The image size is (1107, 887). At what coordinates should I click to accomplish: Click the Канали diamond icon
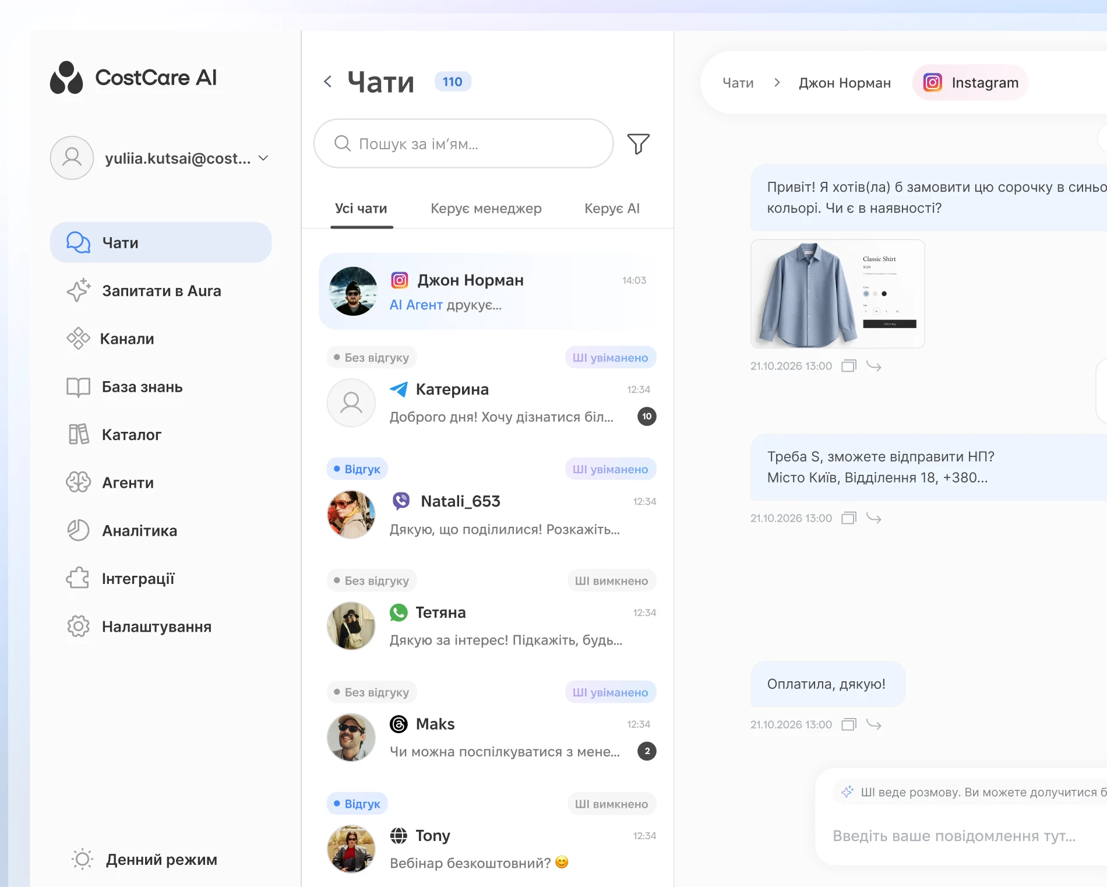[x=78, y=339]
